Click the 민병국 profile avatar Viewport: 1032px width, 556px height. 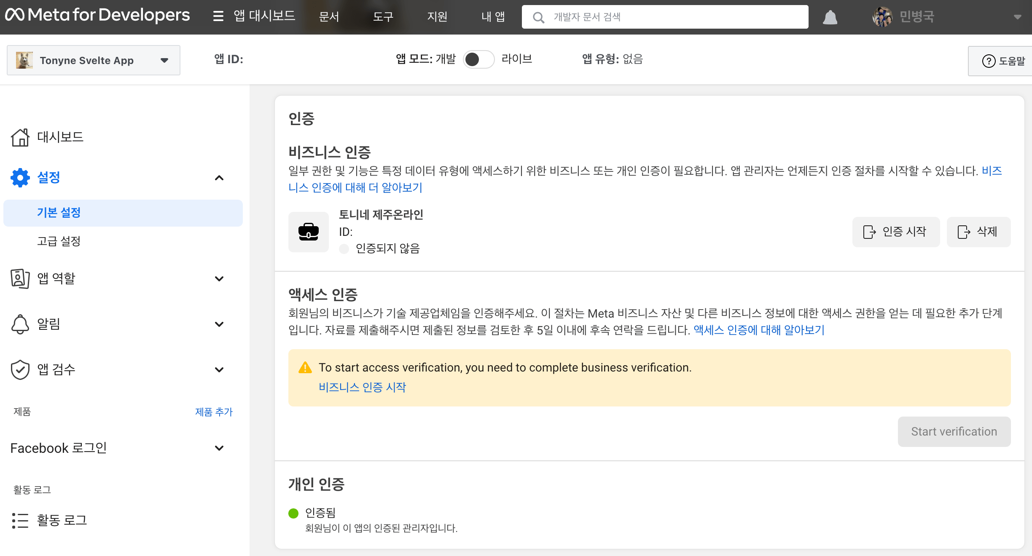(882, 17)
